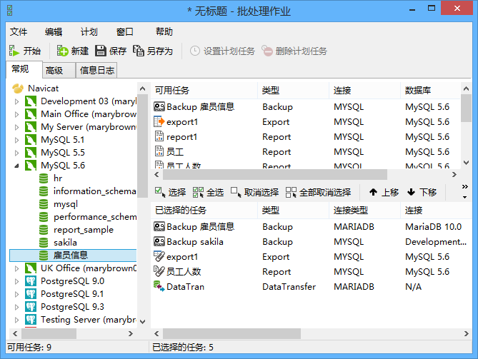The image size is (478, 359).
Task: Click the backup tape icon of available Backup 雇员信息
Action: pyautogui.click(x=159, y=106)
